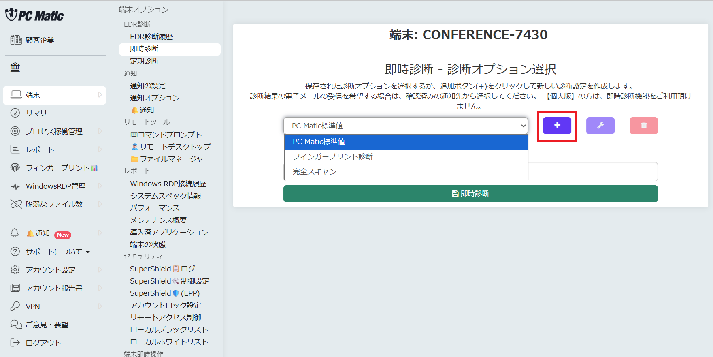Click the PC Matic logo
The image size is (713, 357).
point(34,15)
